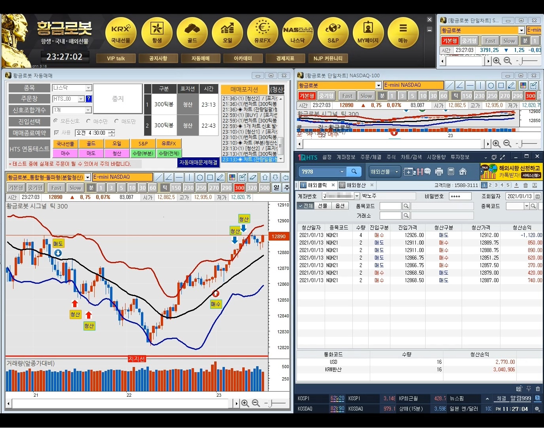This screenshot has height=428, width=544.
Task: Select circle drawing tool in main chart
Action: tap(200, 177)
